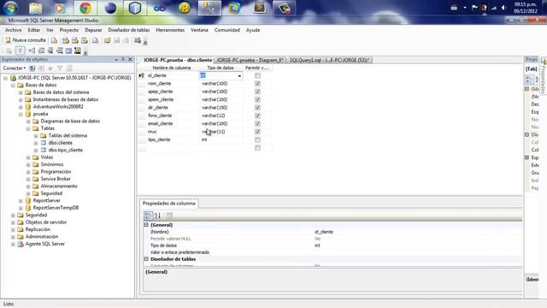Switch to the JORGE-PC.prueba Diagram_0 tab

(x=250, y=60)
